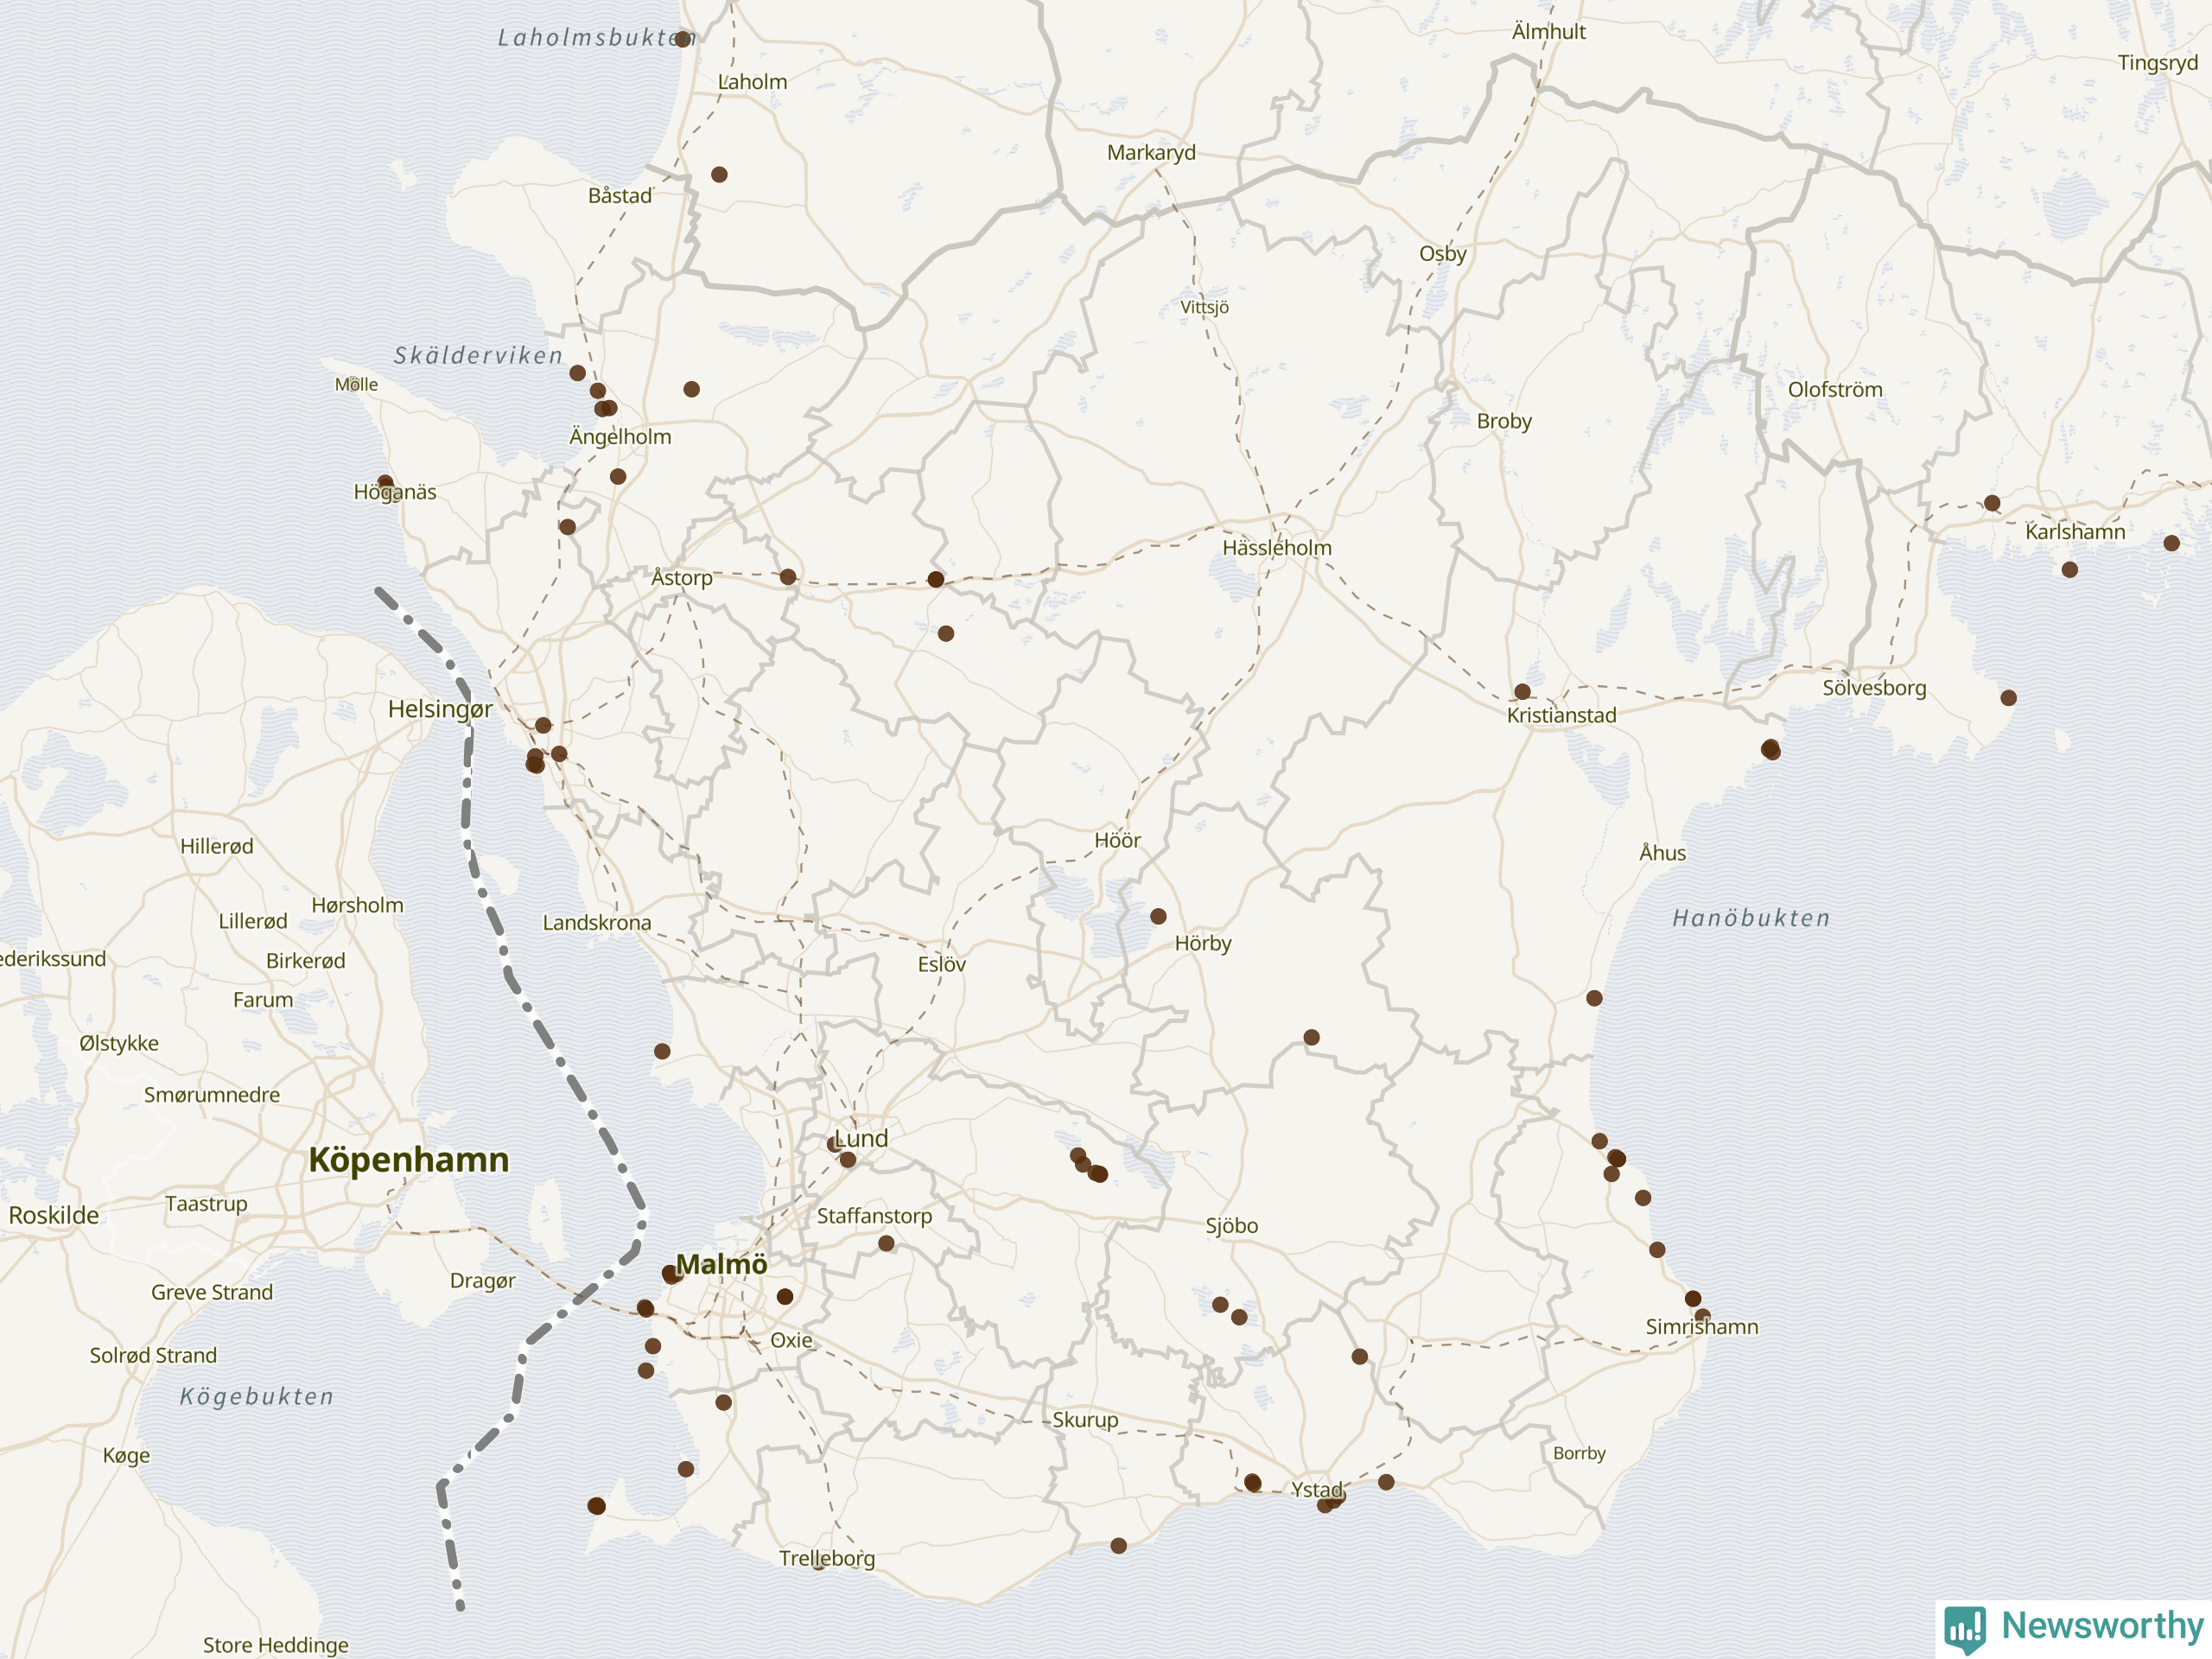Image resolution: width=2212 pixels, height=1659 pixels.
Task: Click the Laholm label
Action: click(x=752, y=82)
